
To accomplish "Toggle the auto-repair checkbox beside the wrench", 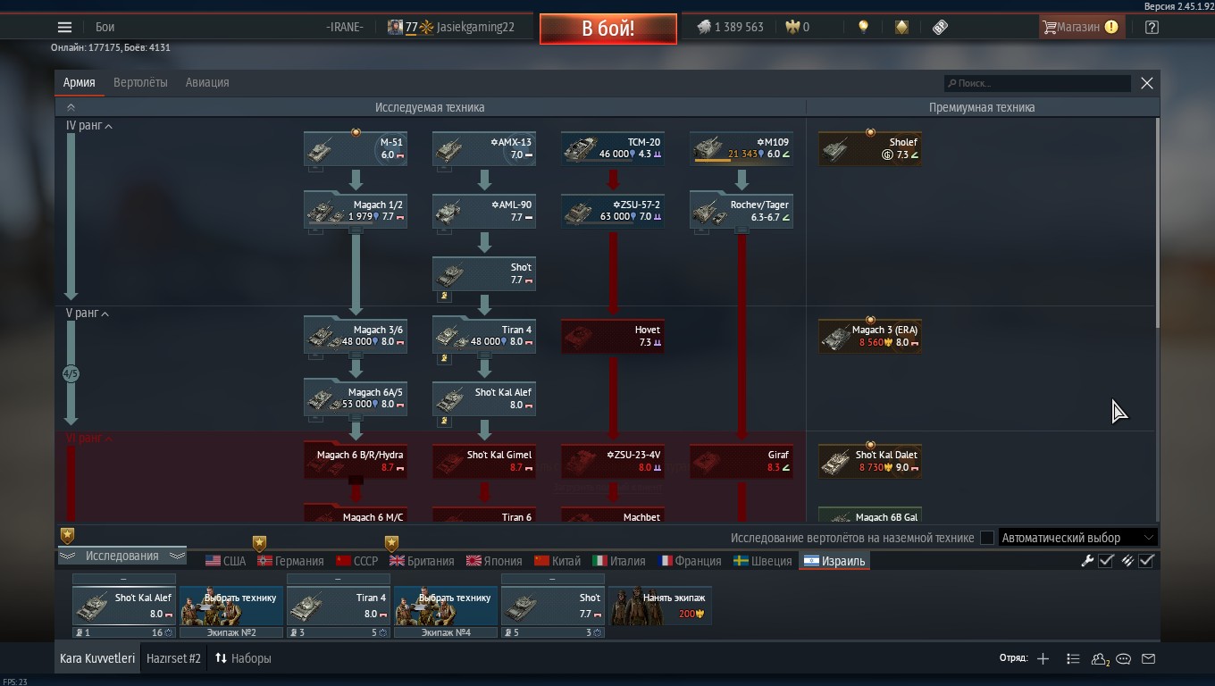I will pyautogui.click(x=1106, y=561).
